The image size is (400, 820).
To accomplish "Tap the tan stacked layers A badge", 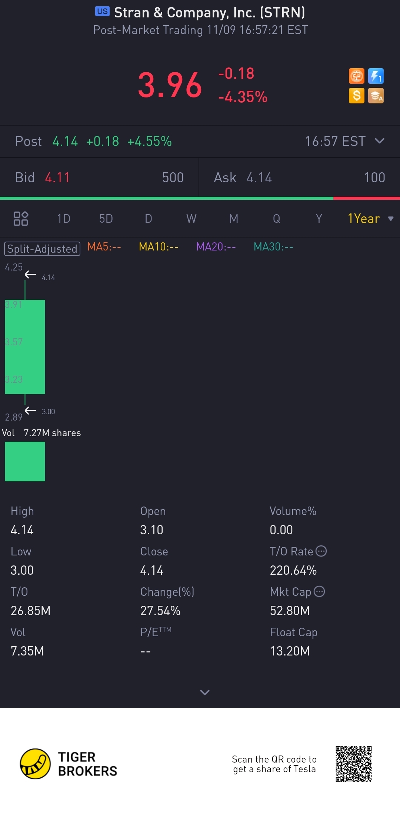I will pos(376,96).
